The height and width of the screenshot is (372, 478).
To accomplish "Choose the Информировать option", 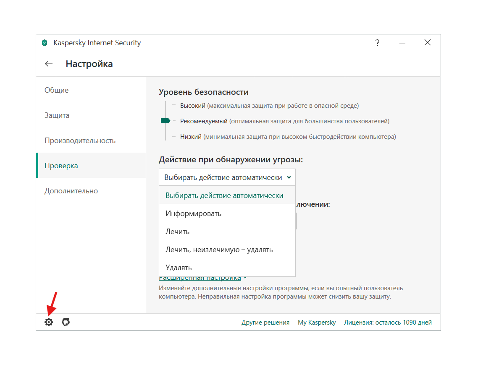I will (227, 213).
